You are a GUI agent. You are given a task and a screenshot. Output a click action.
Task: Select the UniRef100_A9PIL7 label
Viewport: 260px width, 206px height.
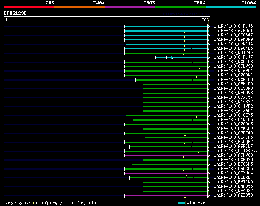[x=233, y=147]
